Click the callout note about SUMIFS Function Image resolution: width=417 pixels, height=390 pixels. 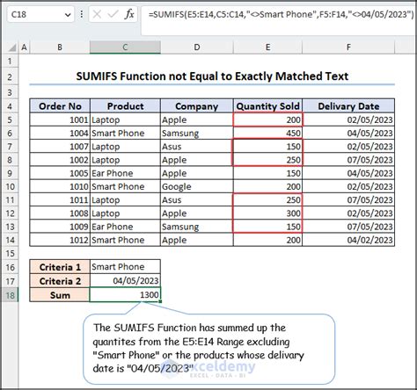208,349
